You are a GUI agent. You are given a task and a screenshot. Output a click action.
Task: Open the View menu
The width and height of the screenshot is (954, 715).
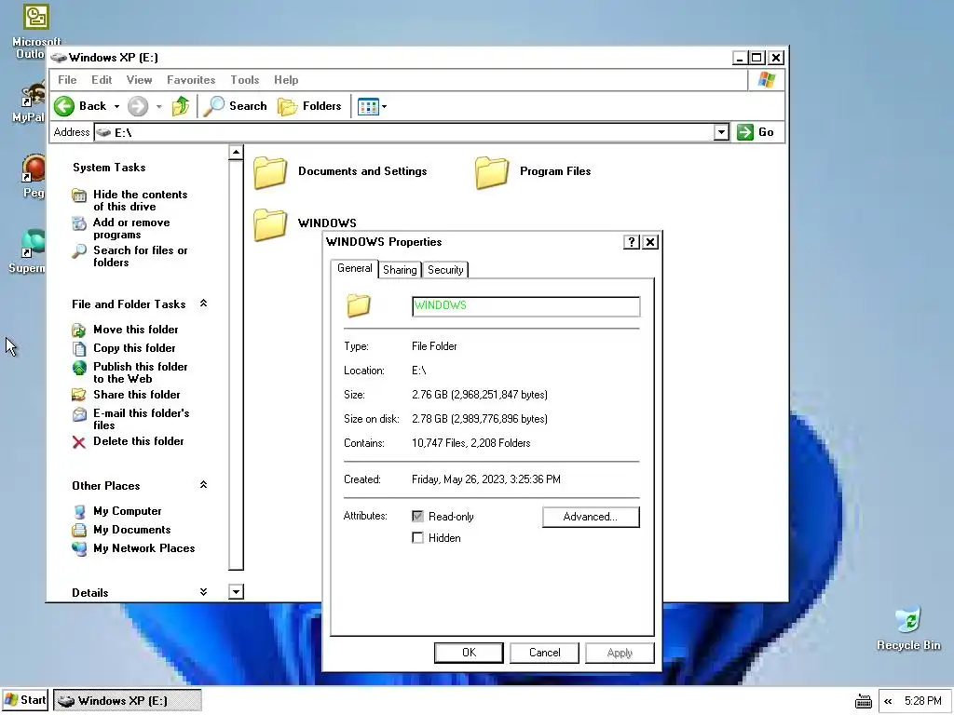coord(140,80)
